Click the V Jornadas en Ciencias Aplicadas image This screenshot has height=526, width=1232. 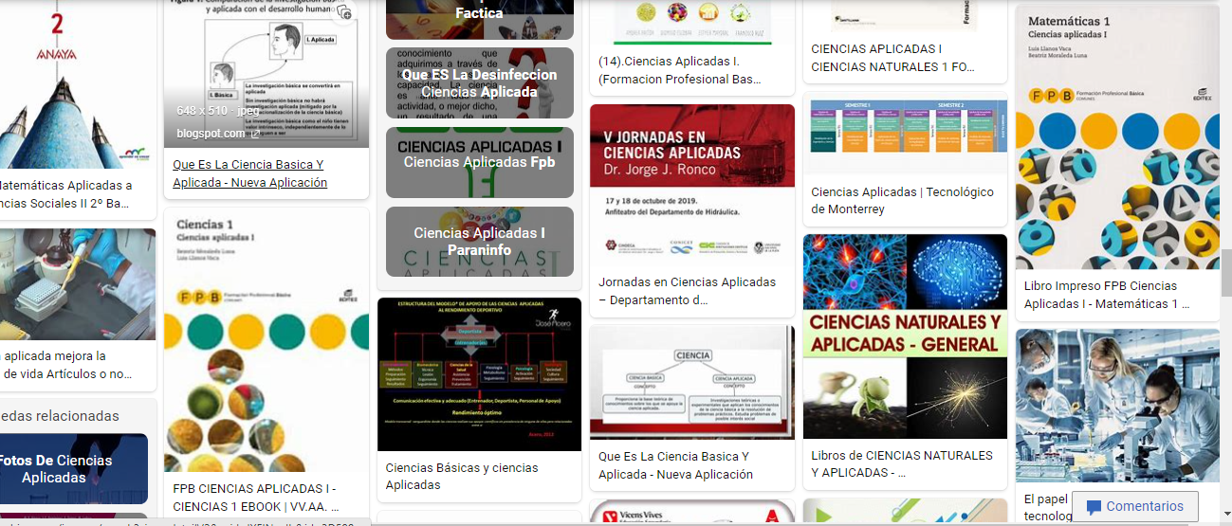[x=691, y=183]
